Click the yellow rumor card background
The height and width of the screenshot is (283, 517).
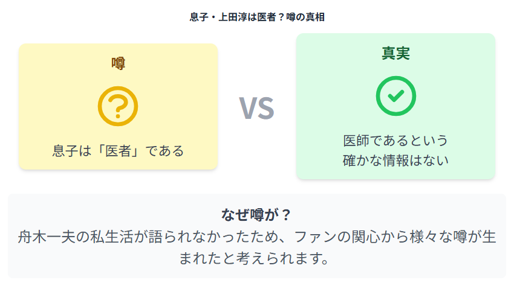[x=118, y=107]
